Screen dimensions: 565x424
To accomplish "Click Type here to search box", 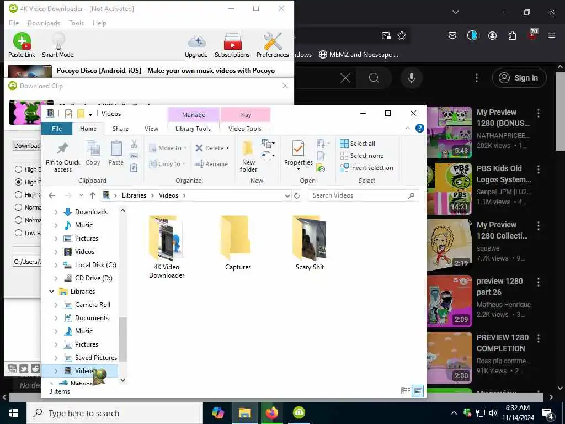I will [x=115, y=413].
